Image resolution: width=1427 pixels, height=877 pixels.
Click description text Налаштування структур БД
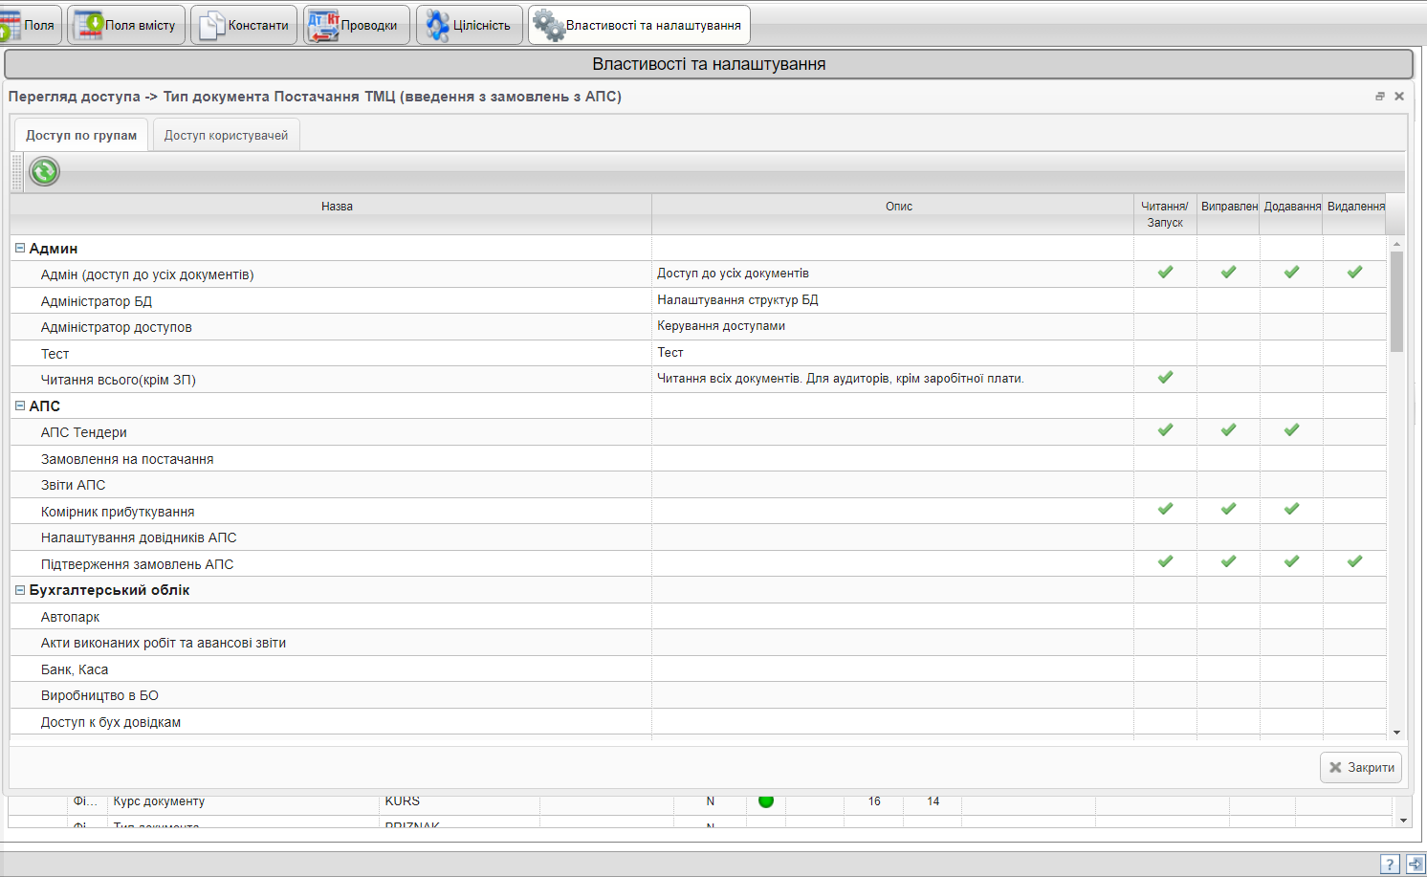pos(737,299)
